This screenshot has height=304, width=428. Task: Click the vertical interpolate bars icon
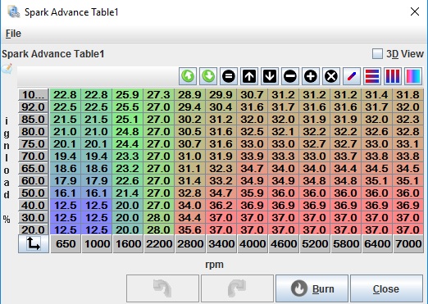393,76
